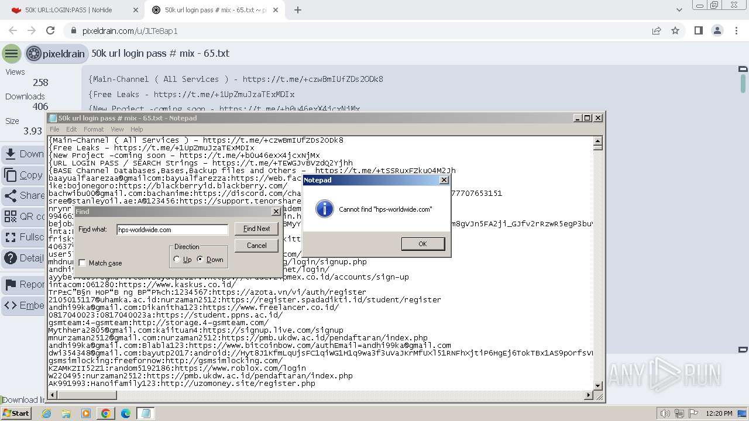749x421 pixels.
Task: Click the Details help icon in sidebar
Action: [11, 258]
